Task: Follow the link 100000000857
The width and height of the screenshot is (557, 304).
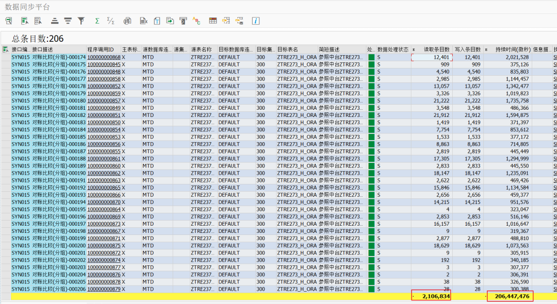Action: click(x=104, y=101)
